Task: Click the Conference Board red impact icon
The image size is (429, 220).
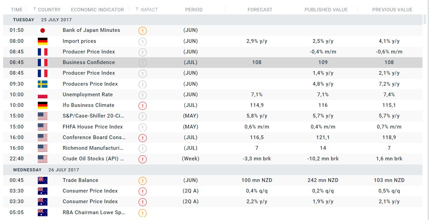Action: pos(143,138)
